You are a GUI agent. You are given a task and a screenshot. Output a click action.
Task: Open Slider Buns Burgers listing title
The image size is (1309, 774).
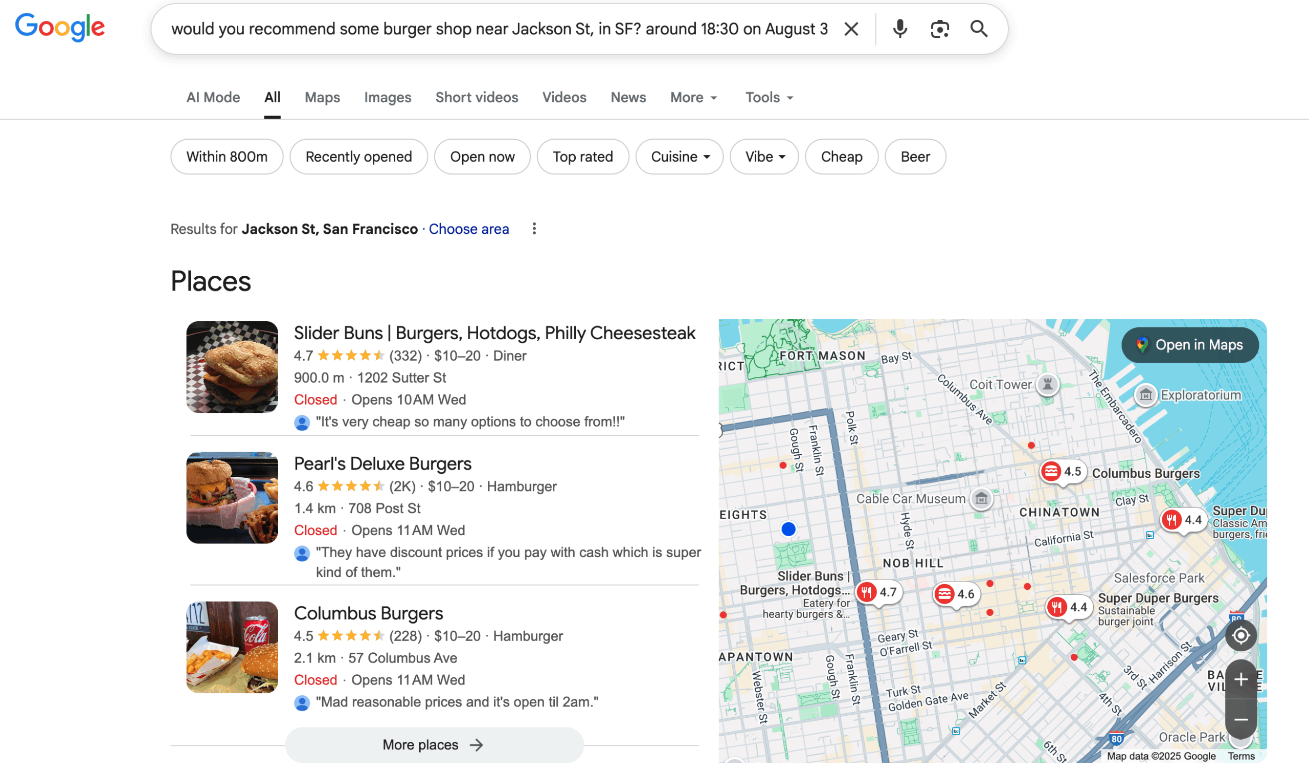tap(494, 333)
